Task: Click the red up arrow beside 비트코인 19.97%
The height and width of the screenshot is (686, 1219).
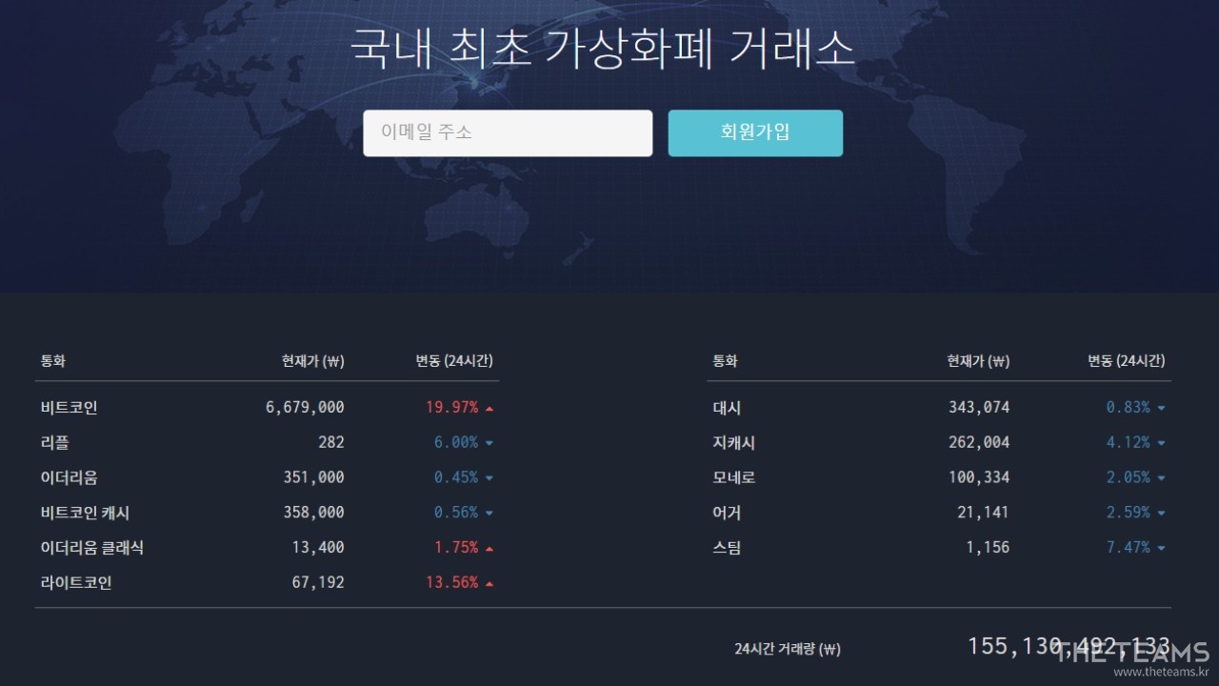Action: (x=490, y=409)
